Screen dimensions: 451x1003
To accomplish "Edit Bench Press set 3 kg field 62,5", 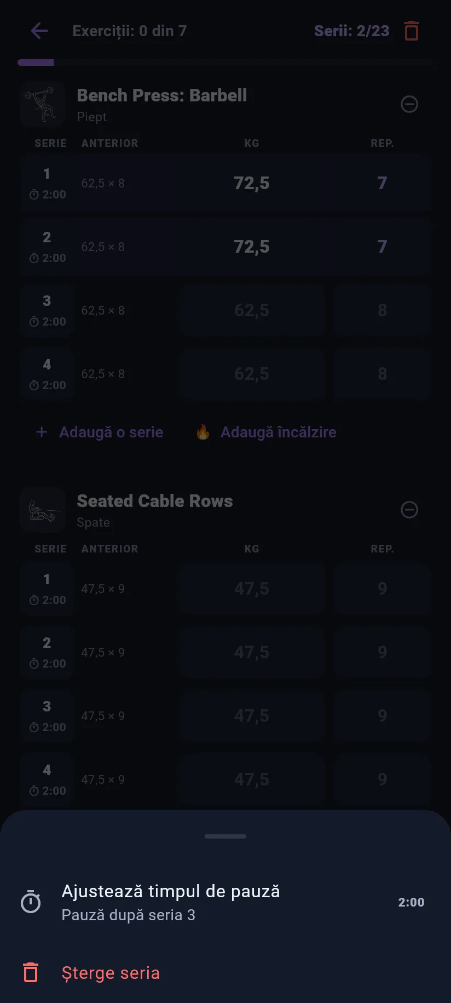I will (252, 310).
